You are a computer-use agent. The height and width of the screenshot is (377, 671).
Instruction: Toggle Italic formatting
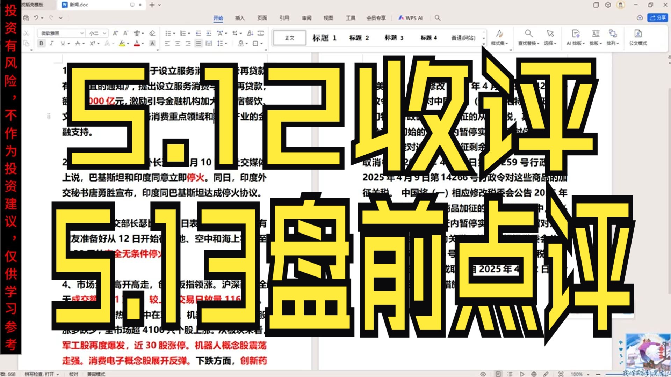coord(52,44)
